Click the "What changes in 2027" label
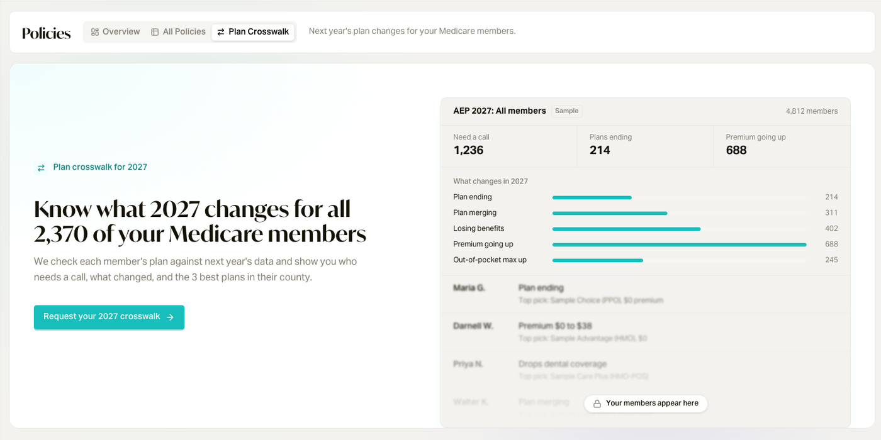Screen dimensions: 881x440 coord(491,182)
